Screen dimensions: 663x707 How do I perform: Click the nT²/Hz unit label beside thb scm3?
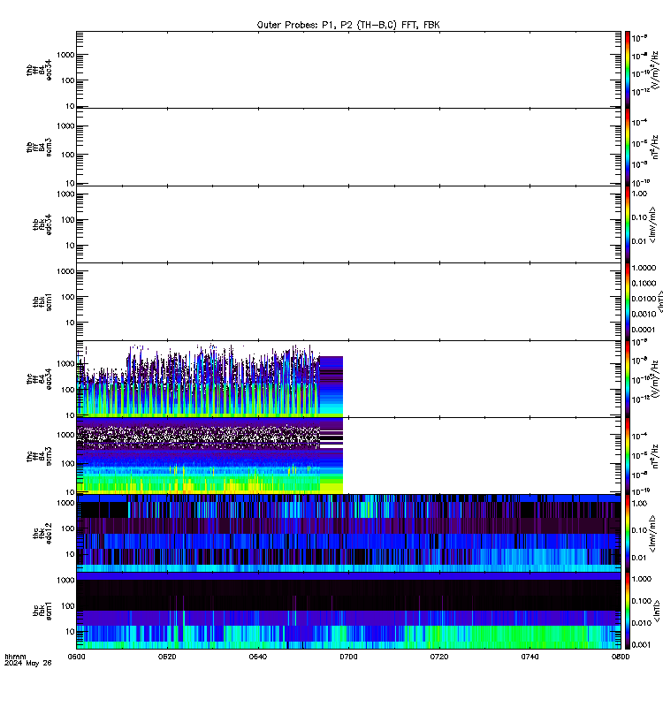[655, 147]
